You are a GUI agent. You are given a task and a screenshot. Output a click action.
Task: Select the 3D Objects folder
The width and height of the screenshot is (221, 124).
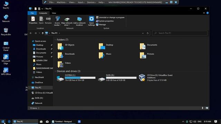66,46
